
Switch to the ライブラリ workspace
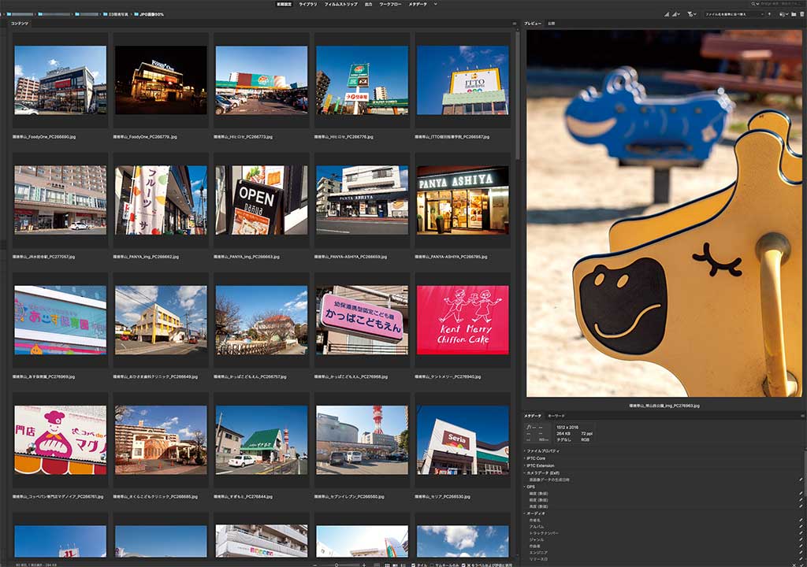point(308,4)
